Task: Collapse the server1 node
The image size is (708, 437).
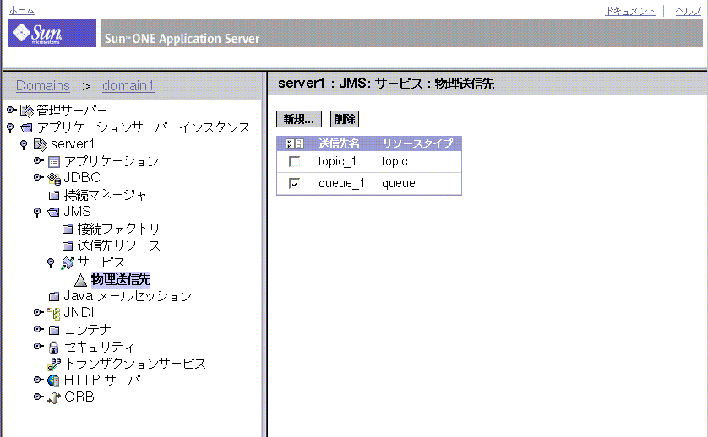Action: (x=24, y=145)
